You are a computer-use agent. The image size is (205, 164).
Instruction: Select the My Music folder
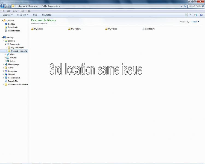tap(37, 29)
